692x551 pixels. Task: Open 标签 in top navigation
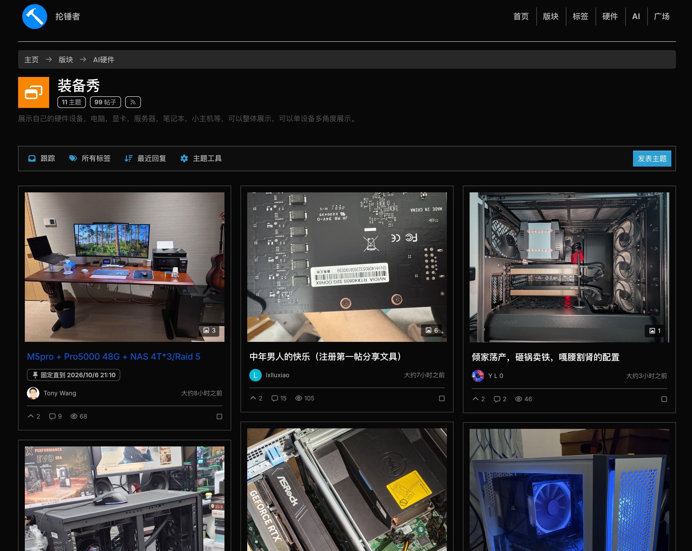[x=580, y=16]
